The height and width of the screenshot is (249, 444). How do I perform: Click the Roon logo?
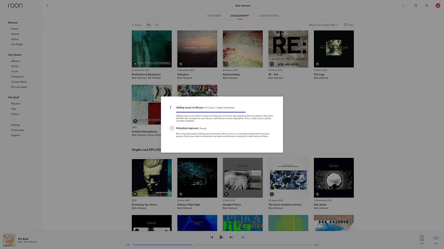point(16,5)
